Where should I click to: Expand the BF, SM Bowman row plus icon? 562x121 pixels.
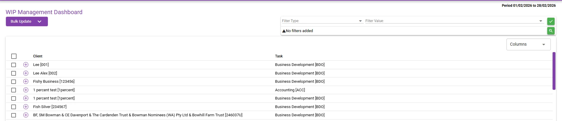26,115
